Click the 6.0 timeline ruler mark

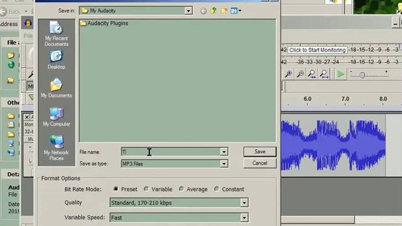click(307, 99)
